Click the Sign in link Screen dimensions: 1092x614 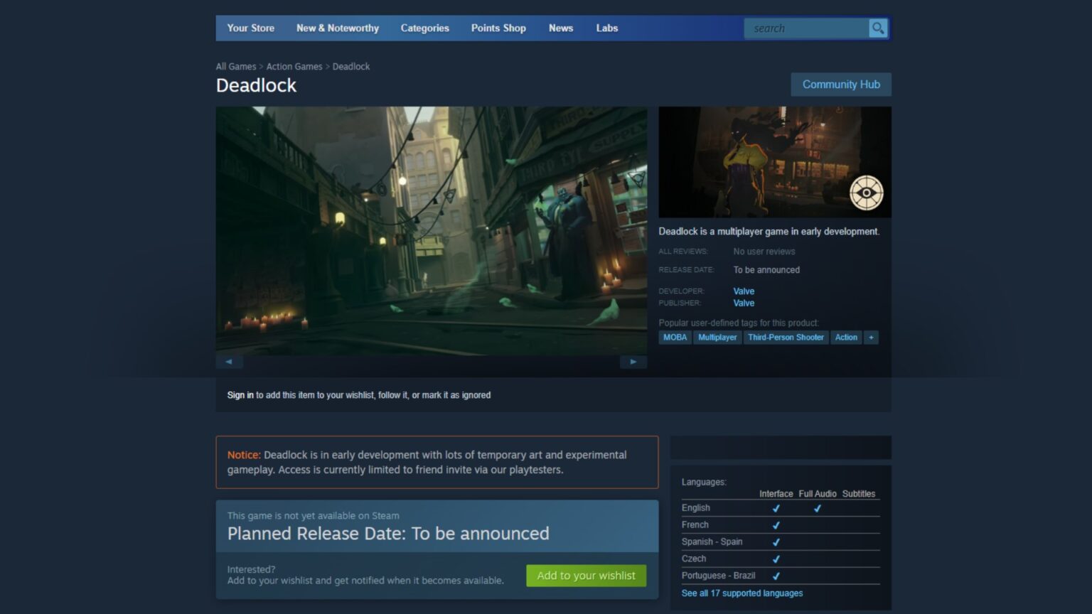[240, 395]
